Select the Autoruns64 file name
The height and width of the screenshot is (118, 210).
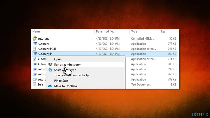tap(45, 54)
